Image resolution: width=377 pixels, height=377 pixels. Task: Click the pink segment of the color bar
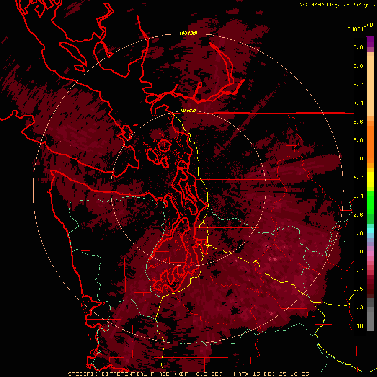[x=370, y=254]
